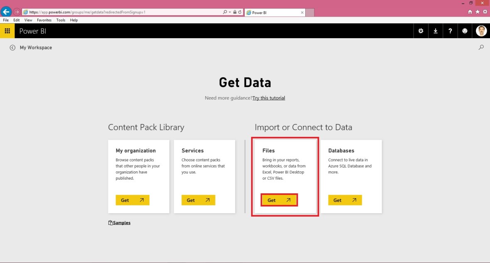The width and height of the screenshot is (490, 263).
Task: Click the Samples icon under Content Pack Library
Action: (110, 222)
